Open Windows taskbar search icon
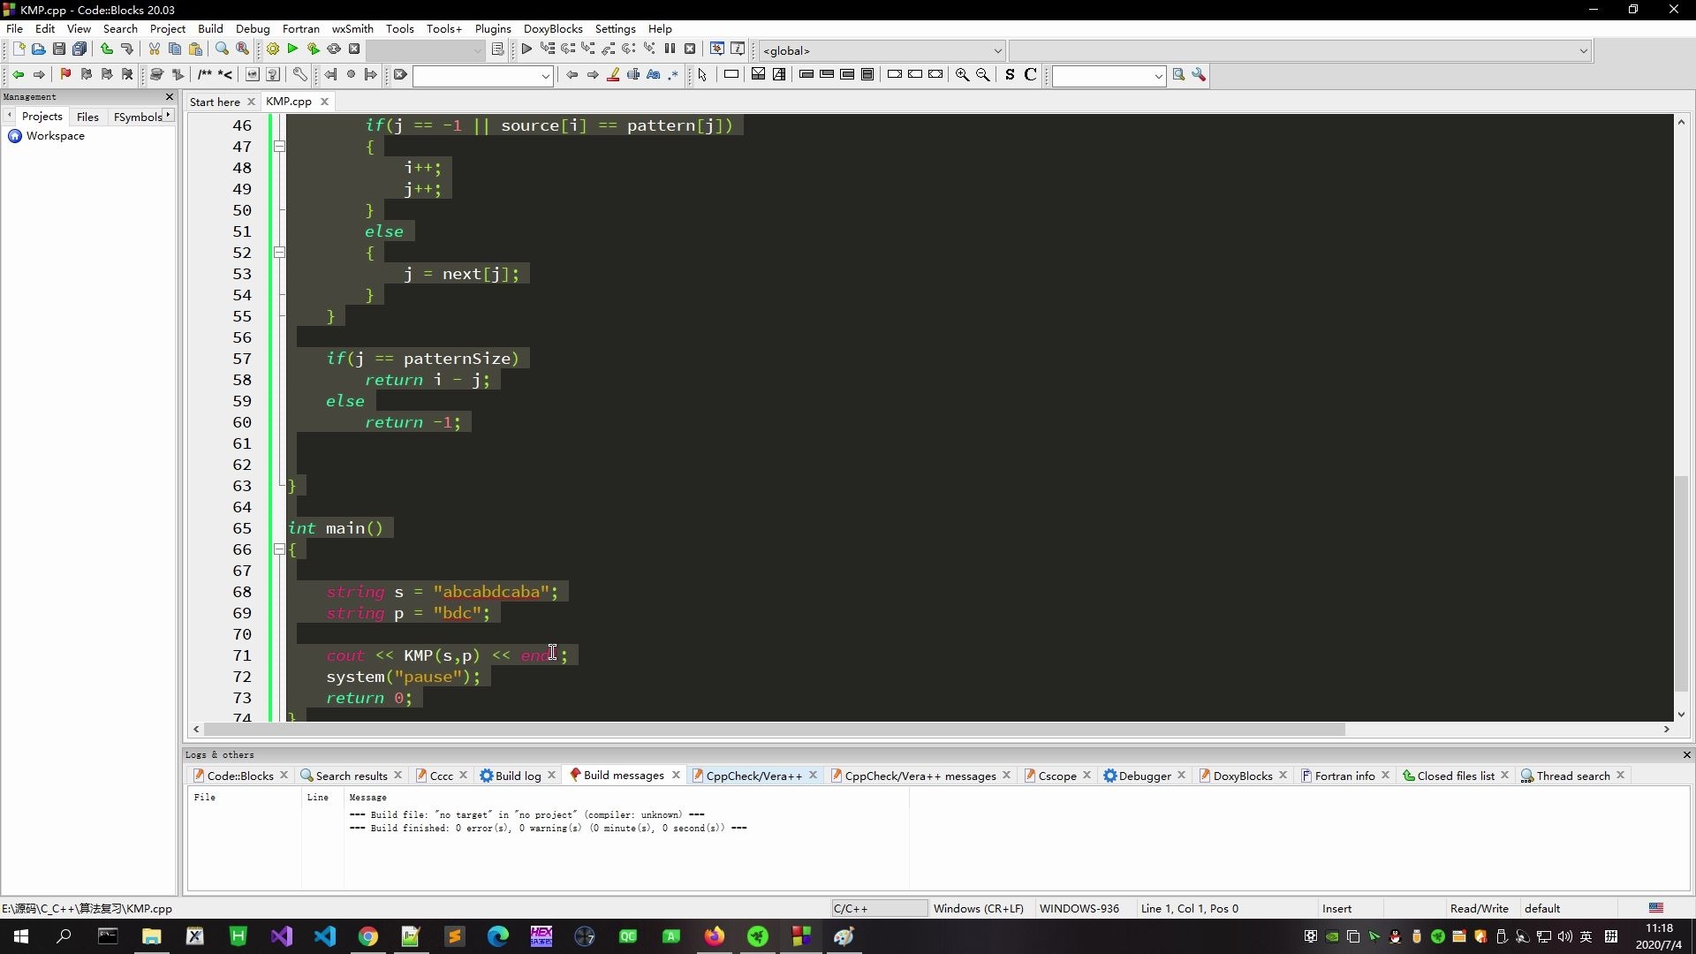Image resolution: width=1696 pixels, height=954 pixels. click(x=64, y=936)
